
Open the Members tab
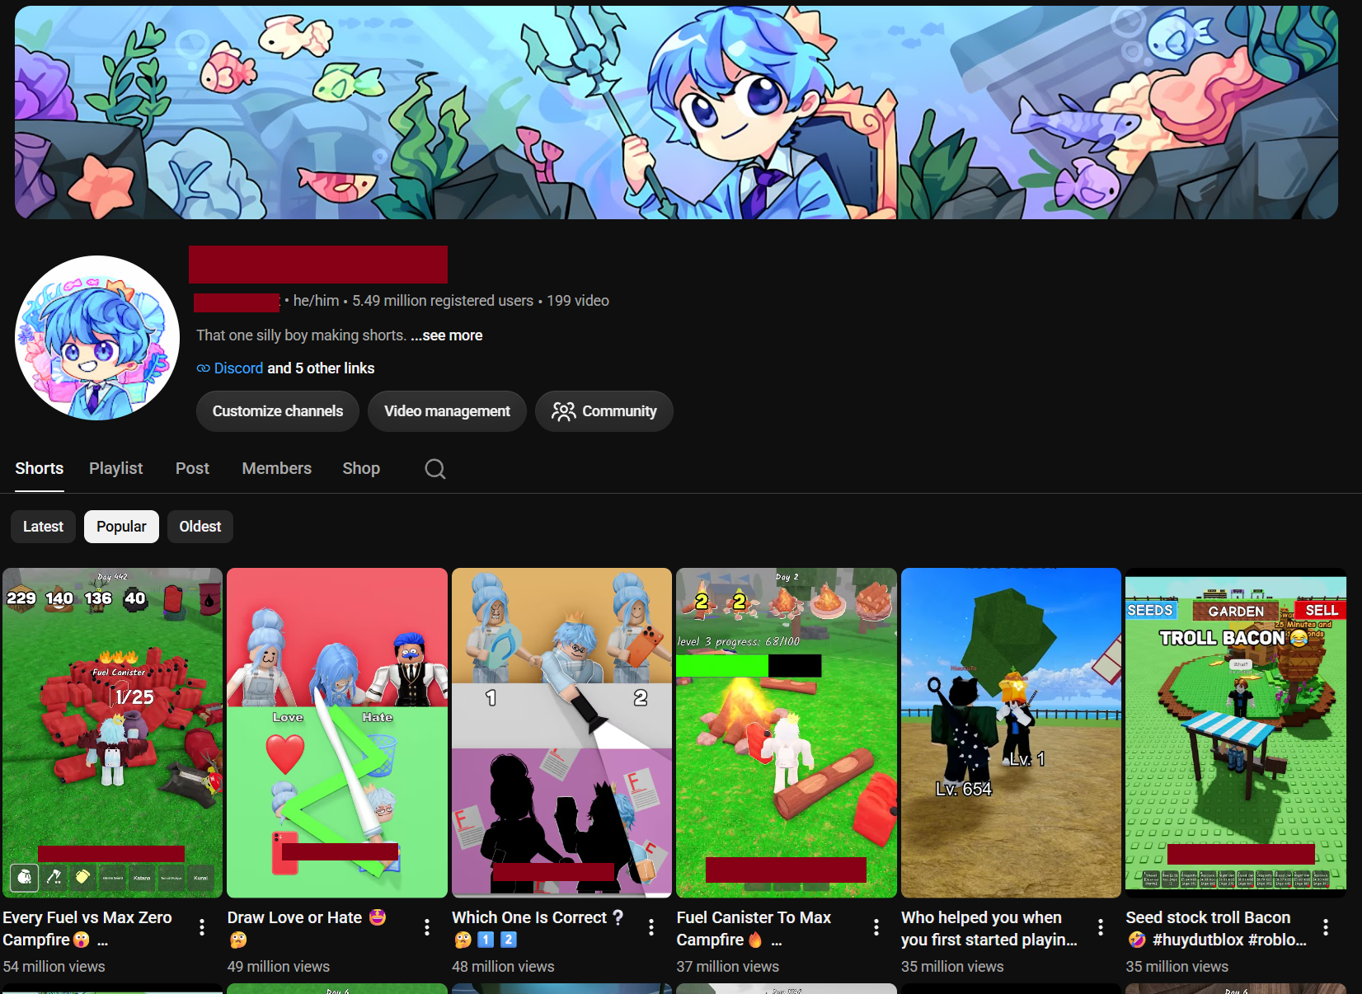pyautogui.click(x=277, y=468)
